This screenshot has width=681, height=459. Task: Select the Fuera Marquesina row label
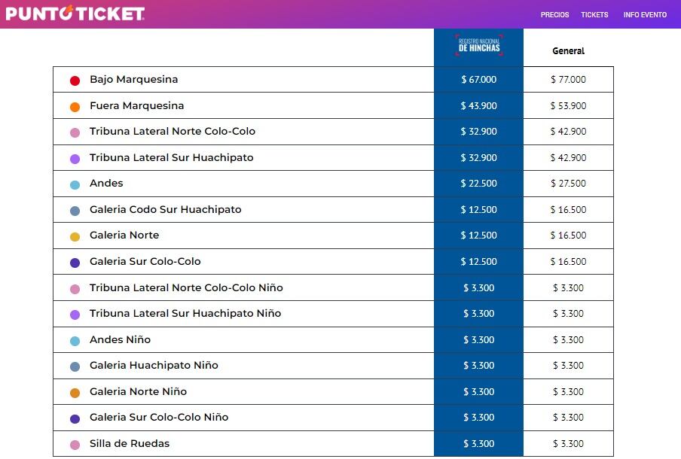coord(137,105)
